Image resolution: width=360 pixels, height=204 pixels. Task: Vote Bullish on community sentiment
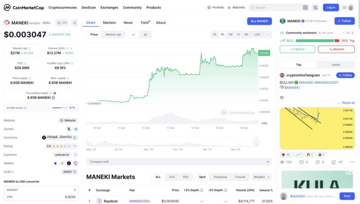click(297, 49)
